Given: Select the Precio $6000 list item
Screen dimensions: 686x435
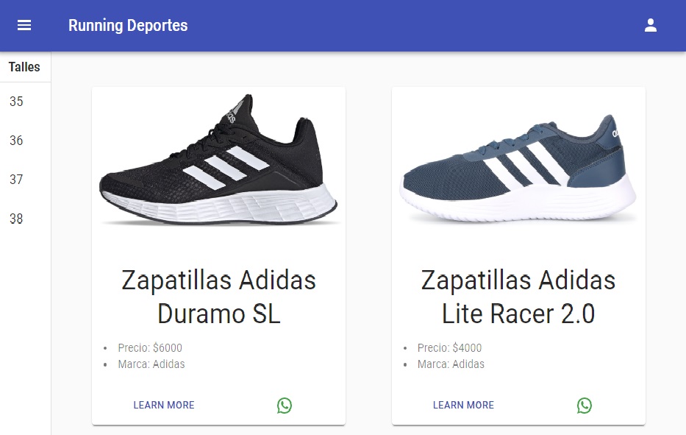Looking at the screenshot, I should click(150, 347).
